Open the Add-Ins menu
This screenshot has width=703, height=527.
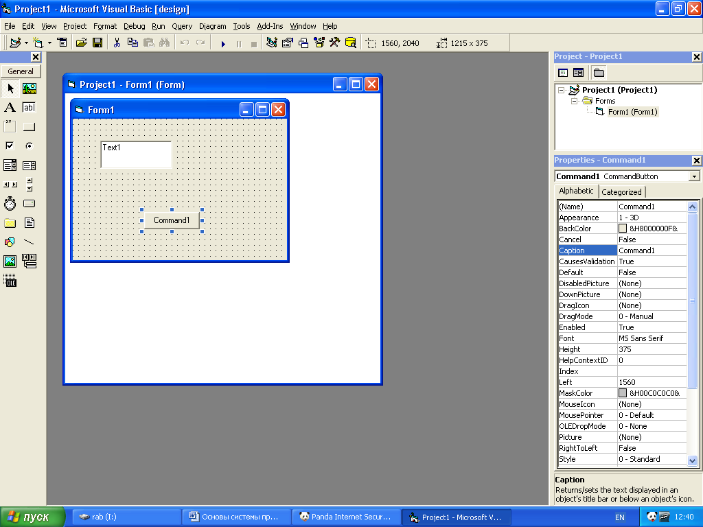(x=270, y=26)
